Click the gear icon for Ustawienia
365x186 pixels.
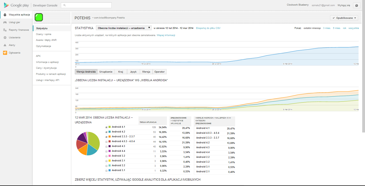click(5, 38)
